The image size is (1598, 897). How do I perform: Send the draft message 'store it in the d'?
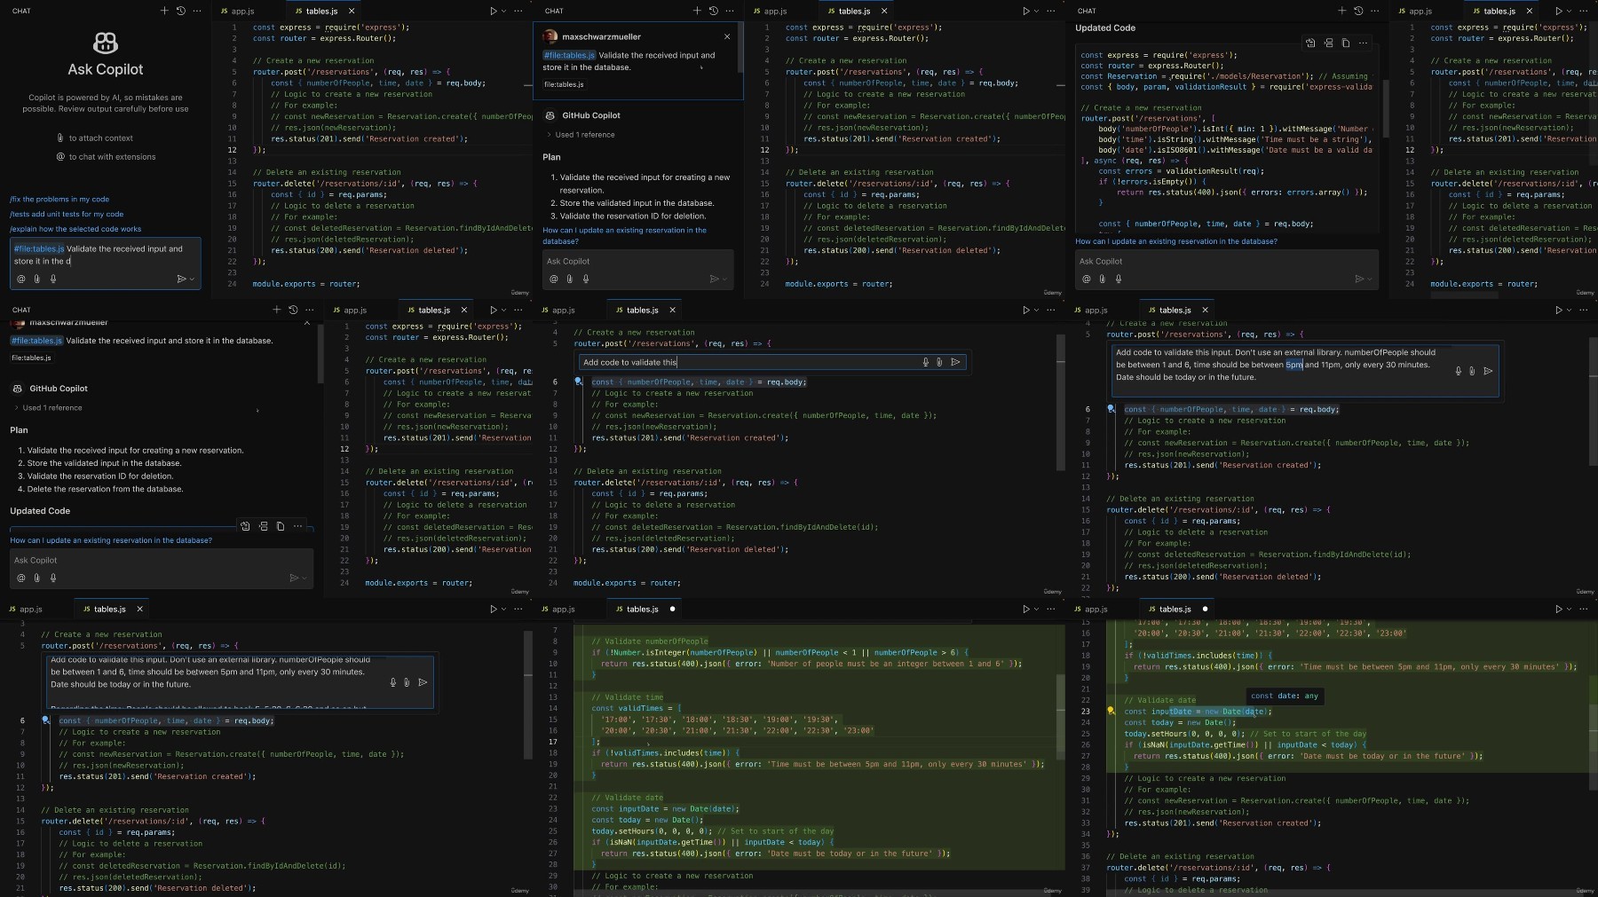pyautogui.click(x=181, y=279)
